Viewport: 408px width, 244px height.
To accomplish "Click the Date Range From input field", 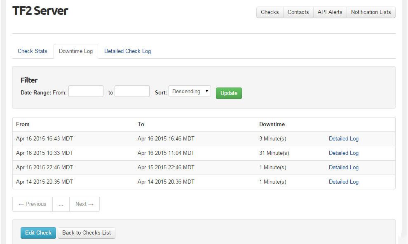I will (x=86, y=91).
